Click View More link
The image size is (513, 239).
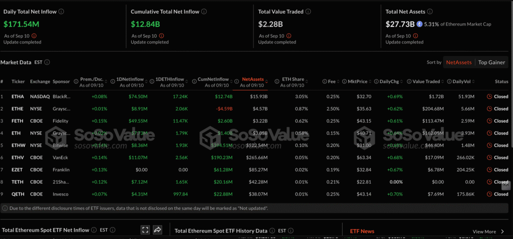[x=484, y=231]
